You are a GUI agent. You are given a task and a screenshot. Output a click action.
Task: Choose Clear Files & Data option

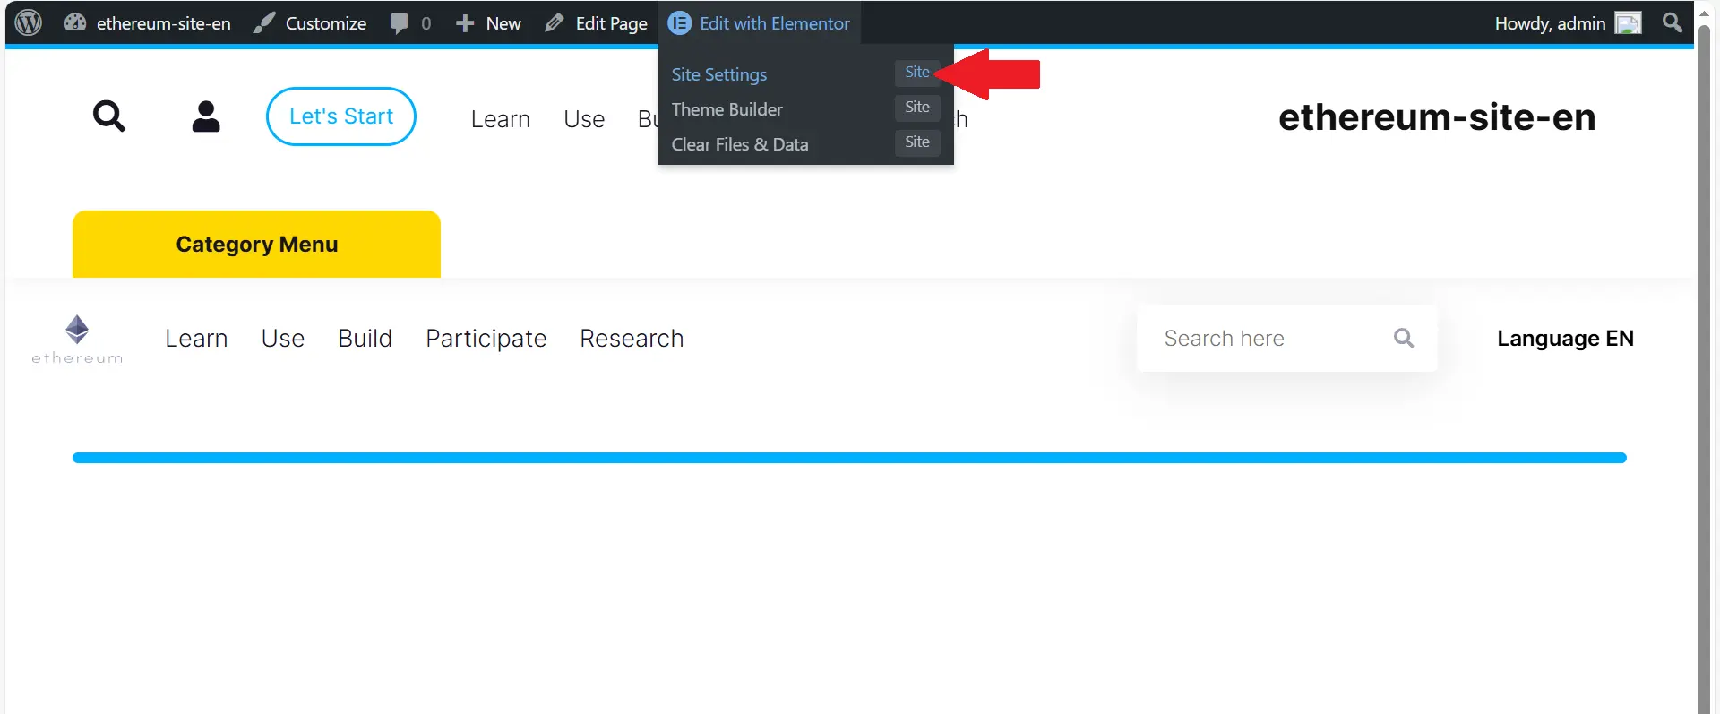(x=740, y=144)
